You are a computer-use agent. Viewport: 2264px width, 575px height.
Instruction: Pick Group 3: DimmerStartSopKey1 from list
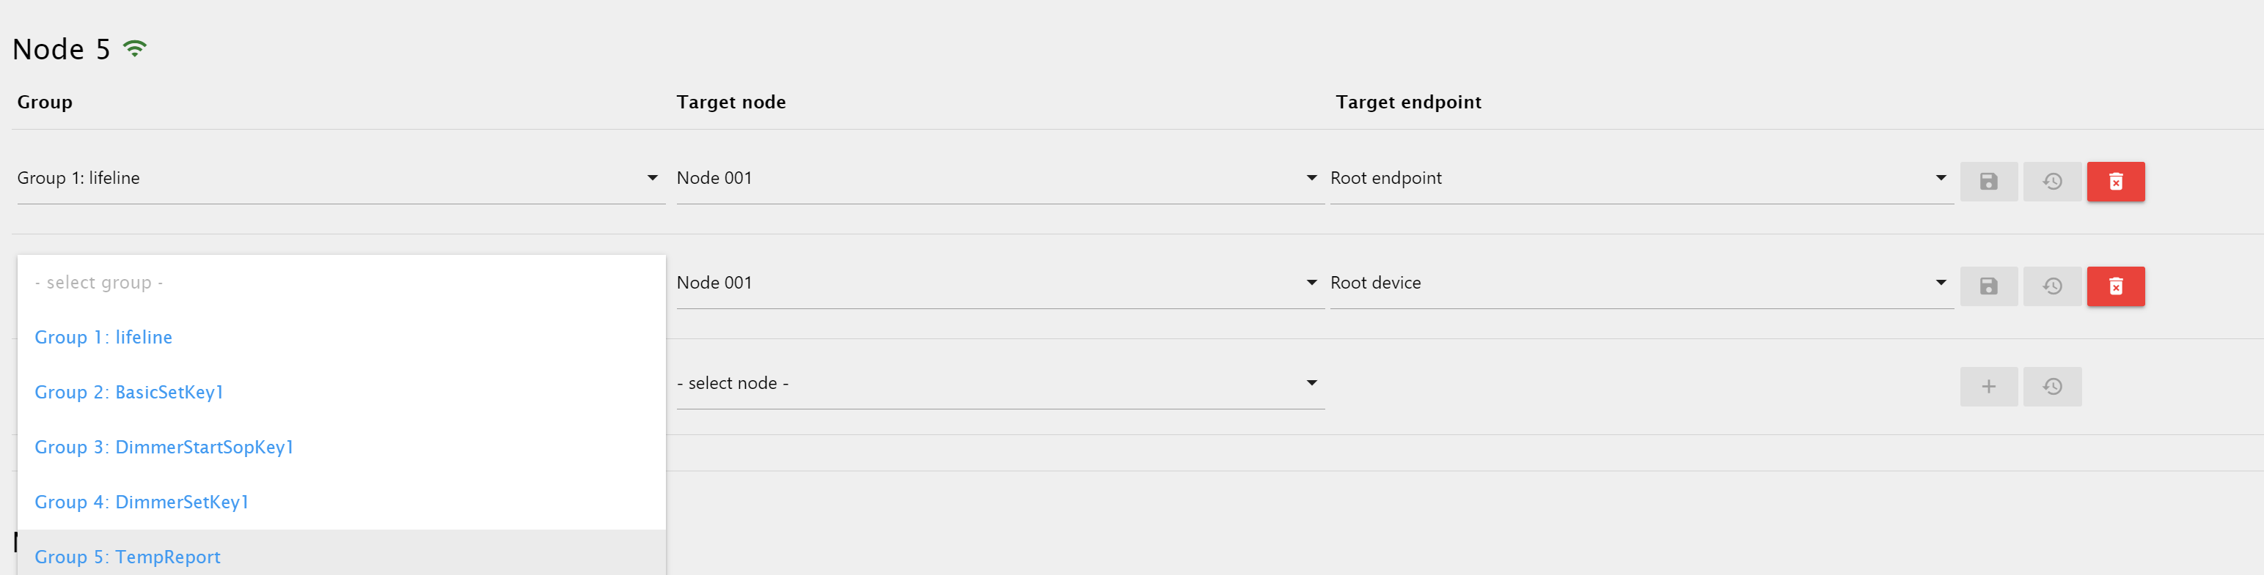coord(164,447)
